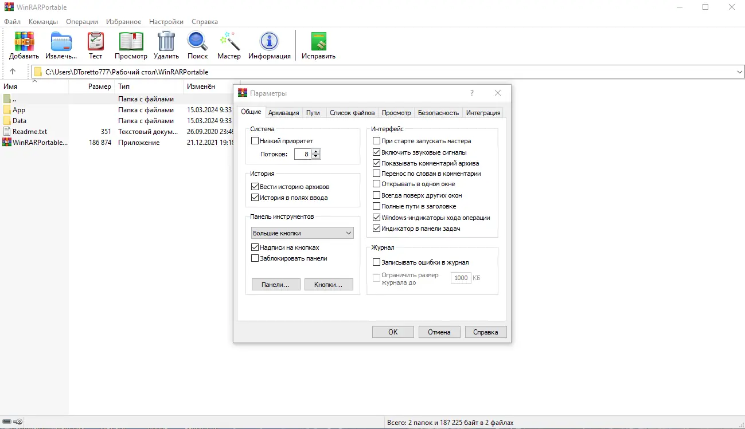
Task: Decrease the Потоков thread count spinner
Action: pyautogui.click(x=317, y=157)
